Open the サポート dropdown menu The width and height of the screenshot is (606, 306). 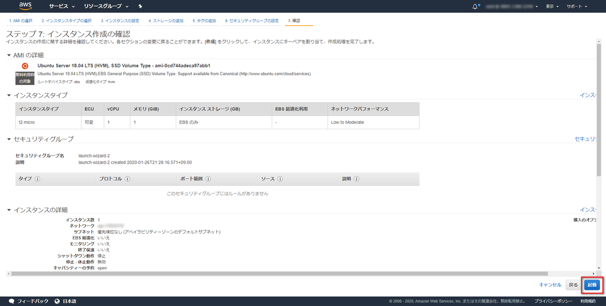pos(577,7)
